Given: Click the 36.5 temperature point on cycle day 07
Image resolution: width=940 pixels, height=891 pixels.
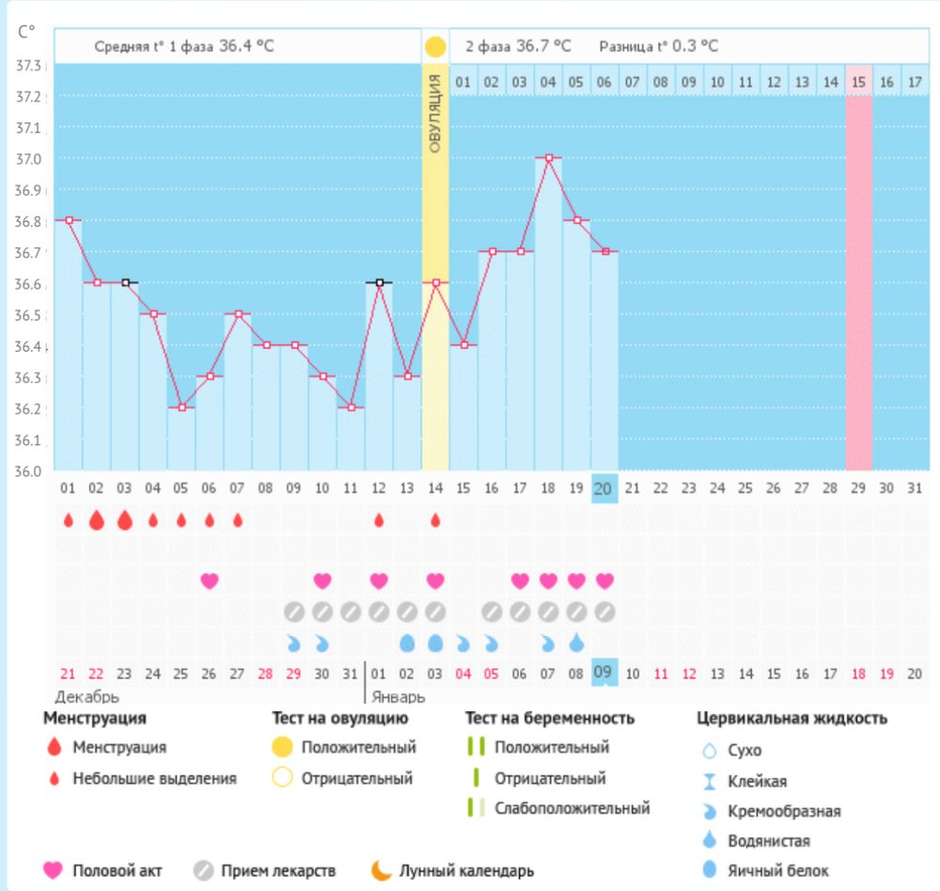Looking at the screenshot, I should point(239,314).
